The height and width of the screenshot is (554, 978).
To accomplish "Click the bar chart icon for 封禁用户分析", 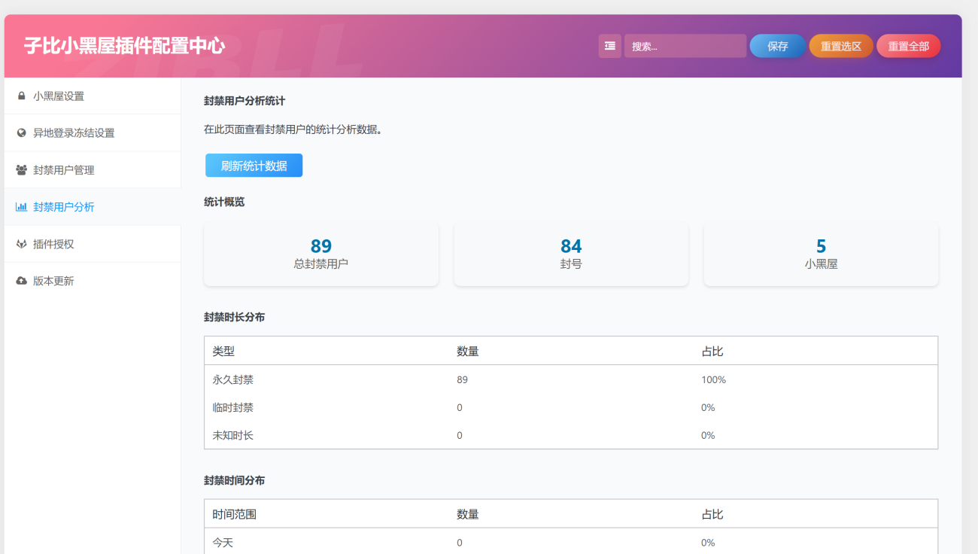I will [x=21, y=207].
